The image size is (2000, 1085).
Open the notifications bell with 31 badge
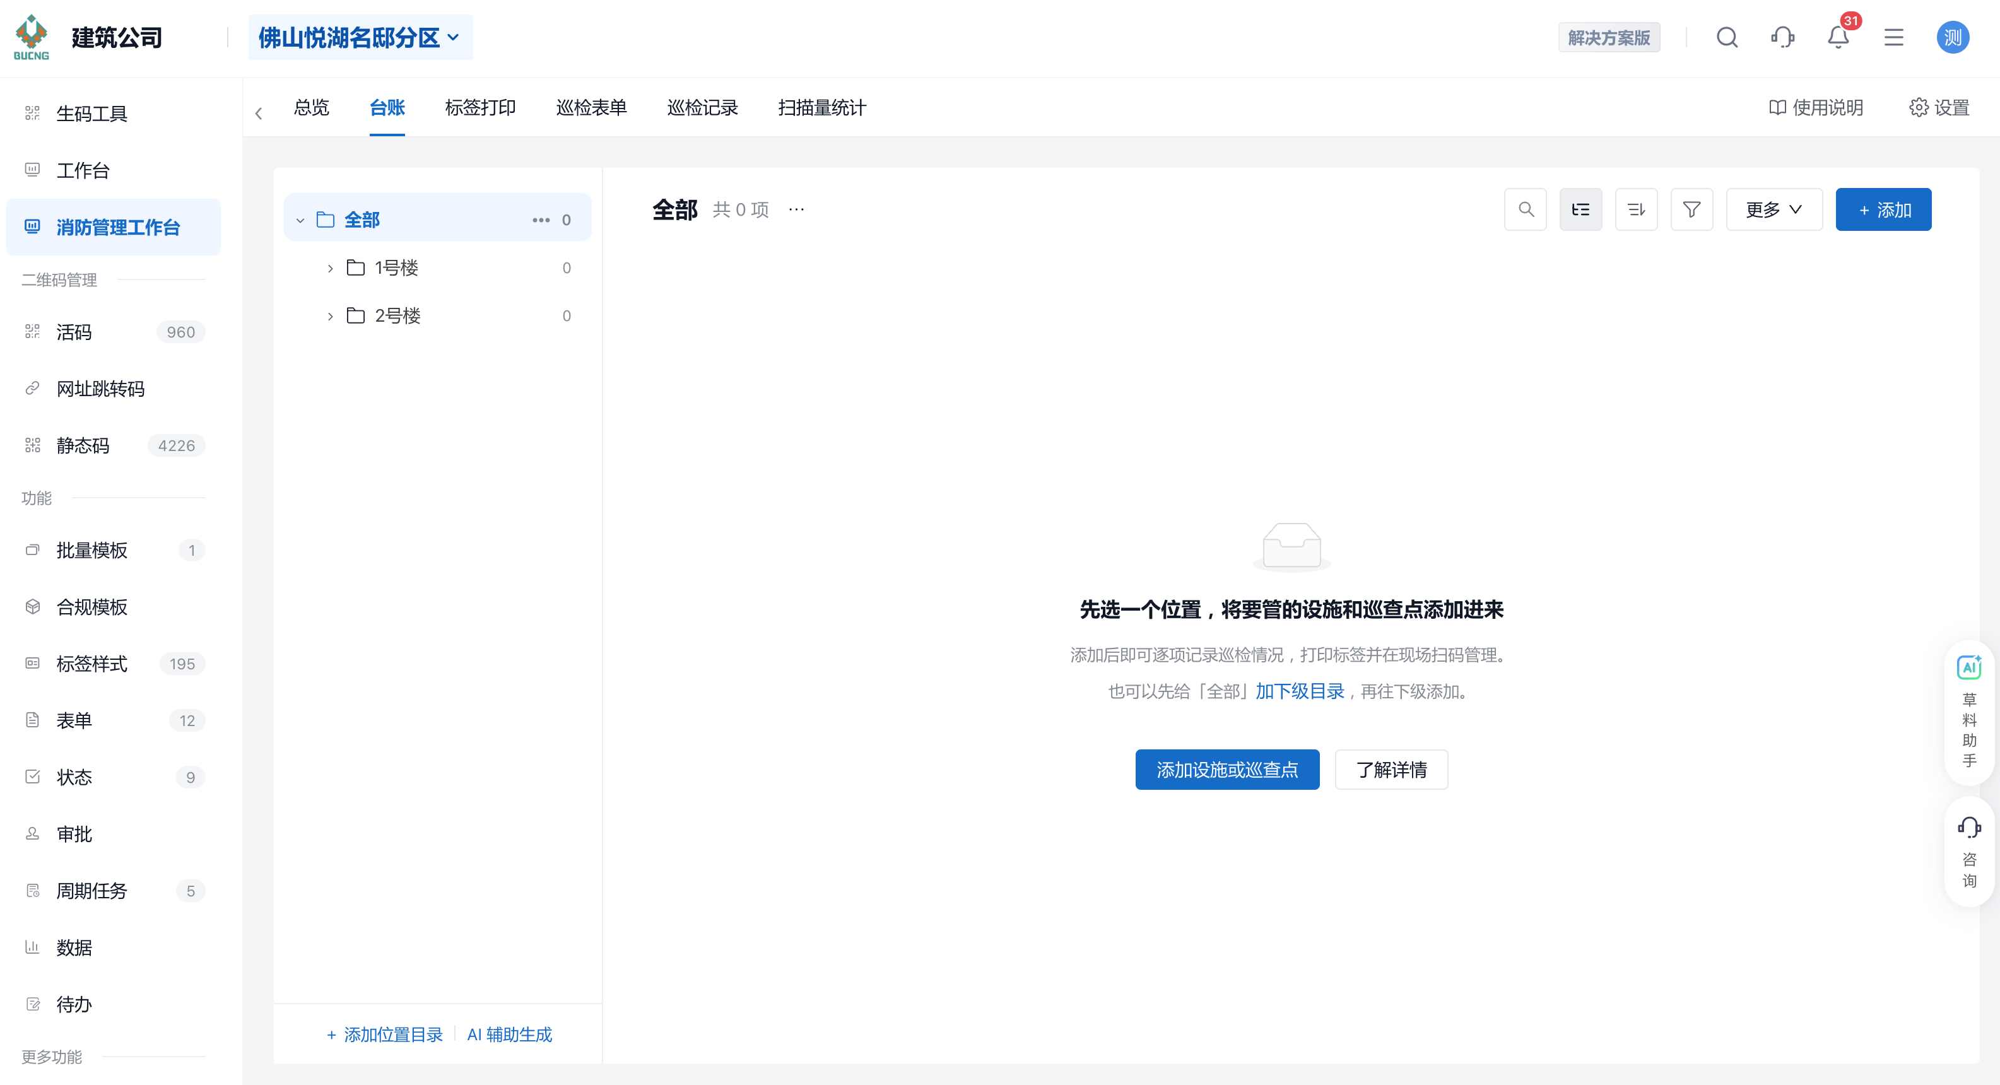click(1838, 37)
